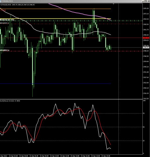Click the chart window icon in title bar
Screen dimensions: 150x157
click(1, 1)
